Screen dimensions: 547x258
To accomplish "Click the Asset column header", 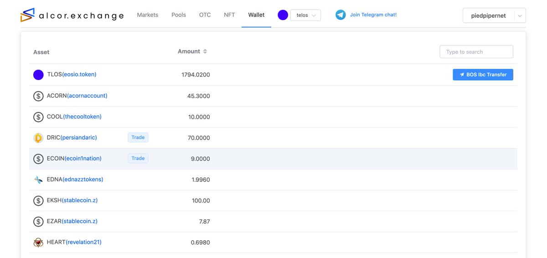I will click(41, 52).
